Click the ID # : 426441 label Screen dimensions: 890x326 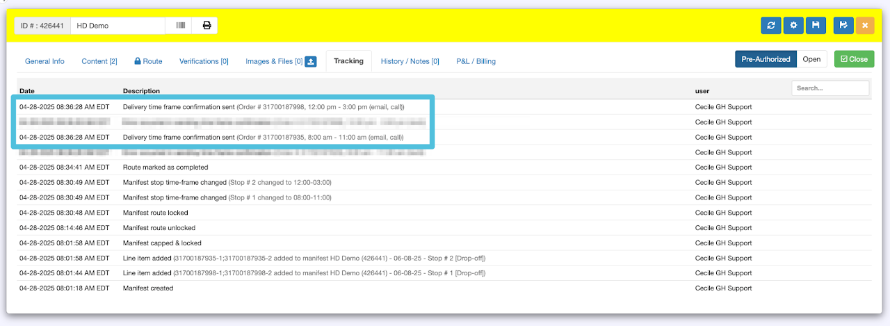pos(42,26)
